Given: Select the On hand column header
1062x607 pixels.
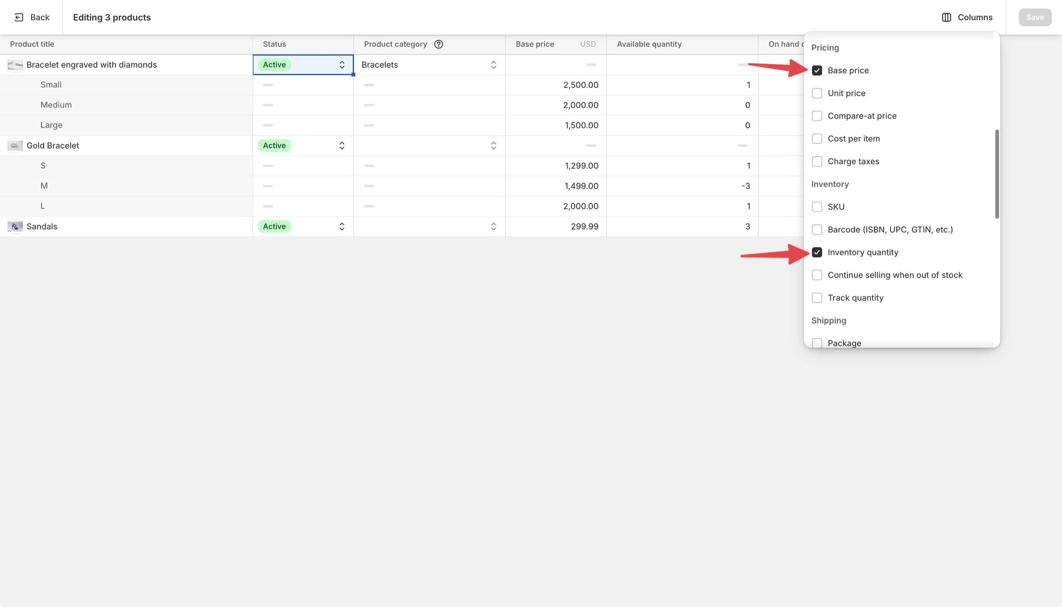Looking at the screenshot, I should 785,44.
